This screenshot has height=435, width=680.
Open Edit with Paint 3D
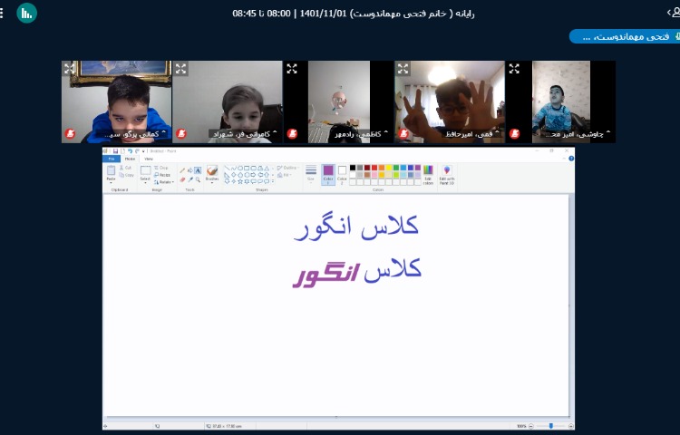coord(447,175)
